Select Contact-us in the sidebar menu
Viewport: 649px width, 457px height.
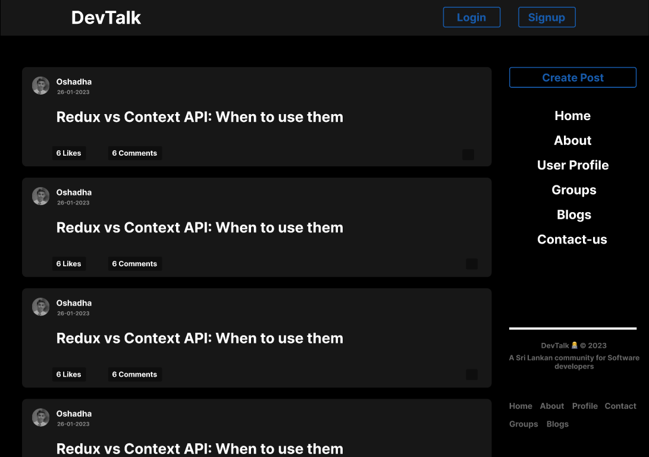[572, 239]
